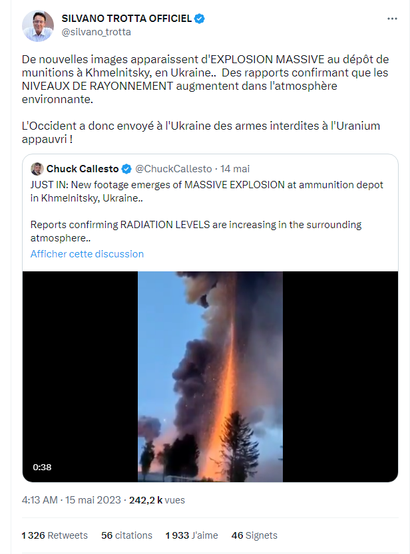Click "Afficher cette discussion" link
410x554 pixels.
coord(87,254)
